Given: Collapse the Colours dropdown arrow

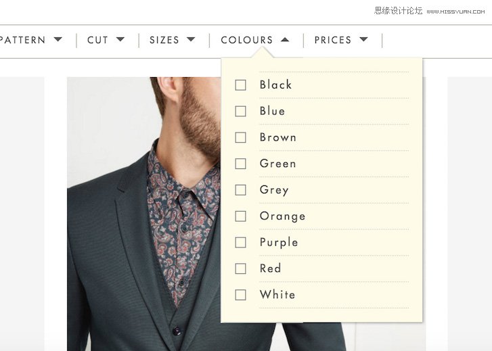Looking at the screenshot, I should coord(285,40).
